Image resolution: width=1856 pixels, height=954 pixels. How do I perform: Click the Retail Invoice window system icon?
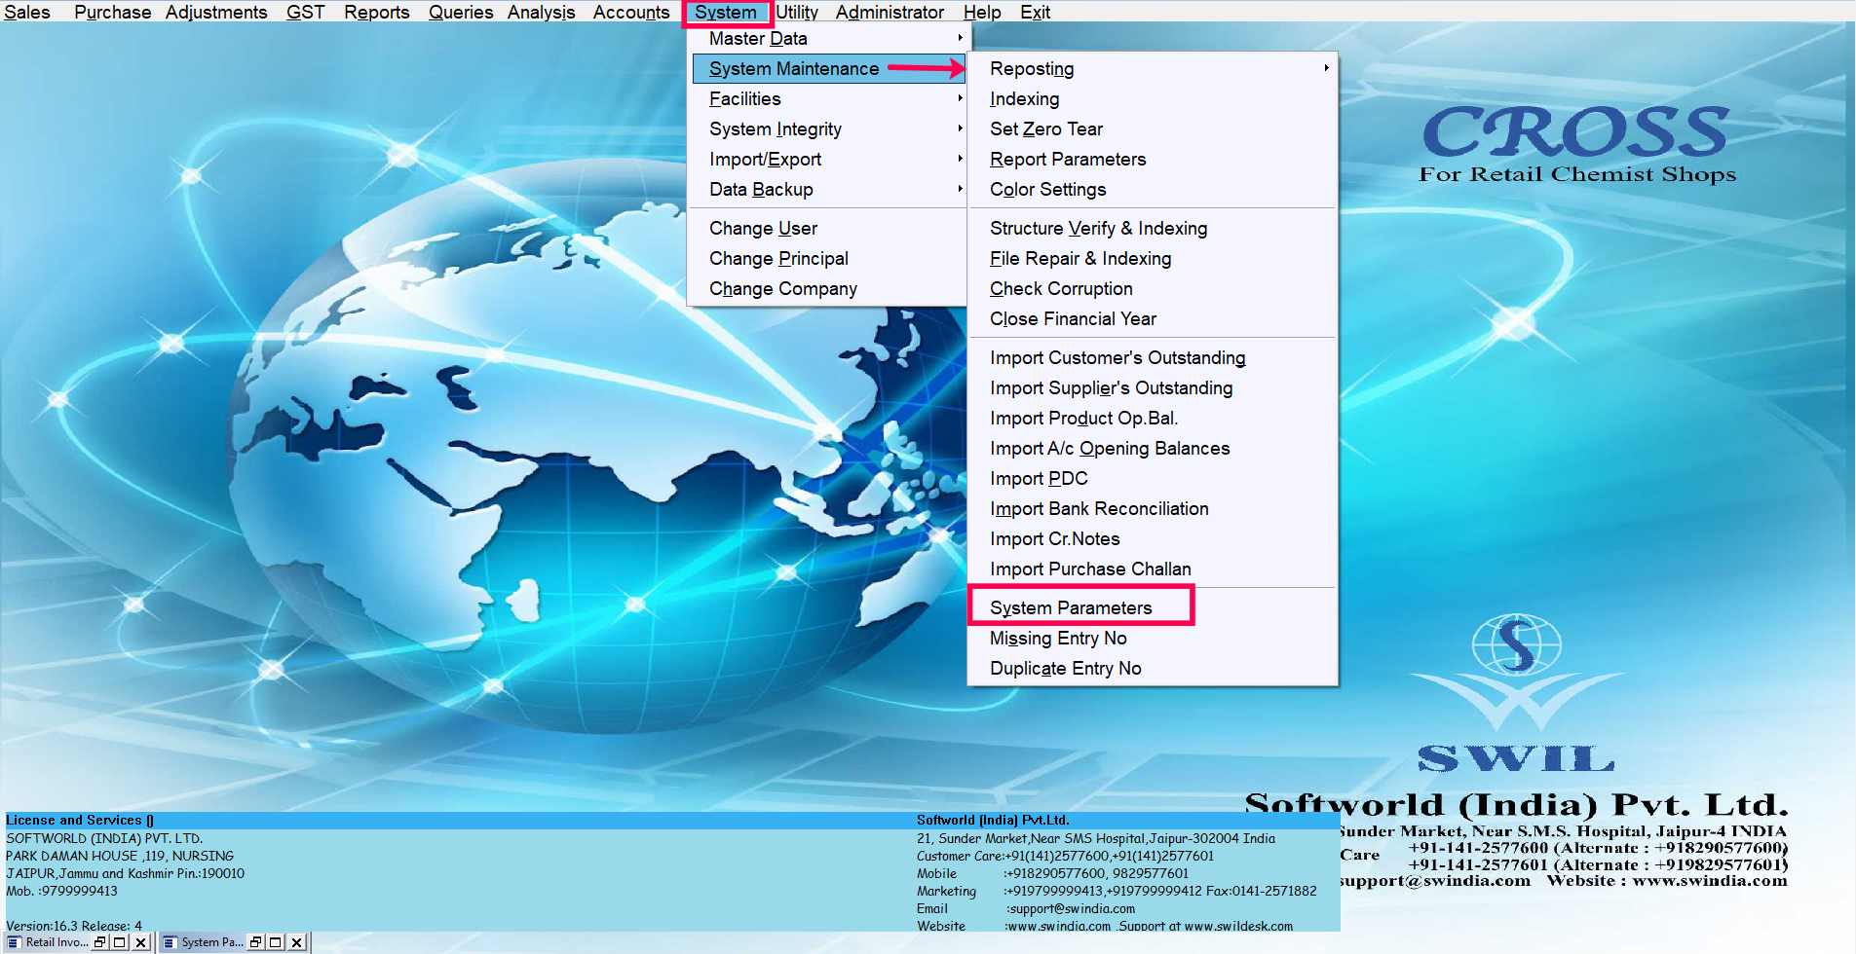click(14, 942)
